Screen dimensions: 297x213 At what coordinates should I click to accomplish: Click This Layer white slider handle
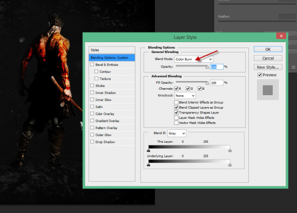point(230,150)
